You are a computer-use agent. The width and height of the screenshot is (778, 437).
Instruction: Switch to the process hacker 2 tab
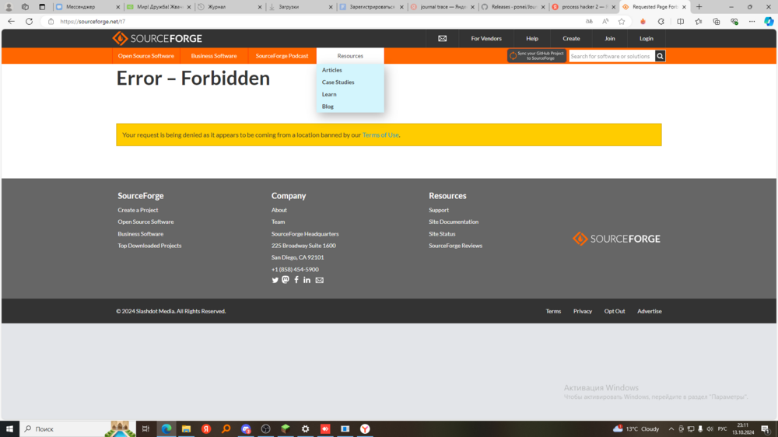pos(583,7)
